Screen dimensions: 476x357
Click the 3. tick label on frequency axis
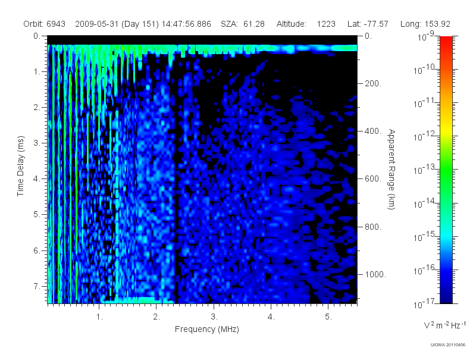[x=214, y=317]
